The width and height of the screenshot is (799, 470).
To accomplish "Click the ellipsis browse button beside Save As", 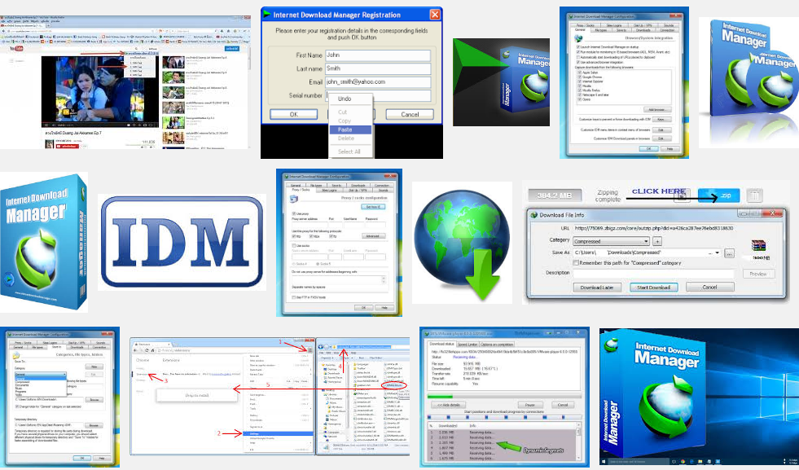I will pos(729,253).
